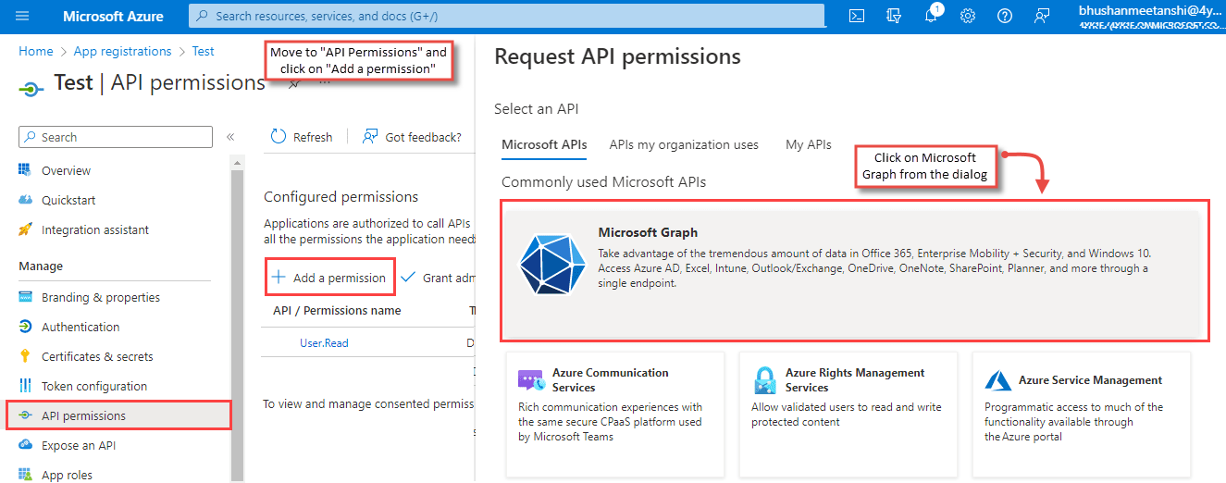Click Grant admin consent checkmark button

click(439, 278)
